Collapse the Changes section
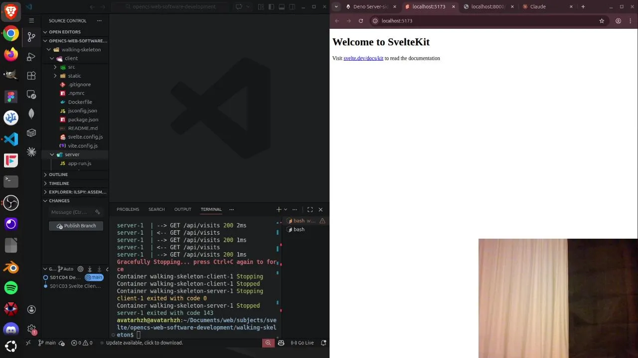This screenshot has height=358, width=638. pyautogui.click(x=75, y=201)
